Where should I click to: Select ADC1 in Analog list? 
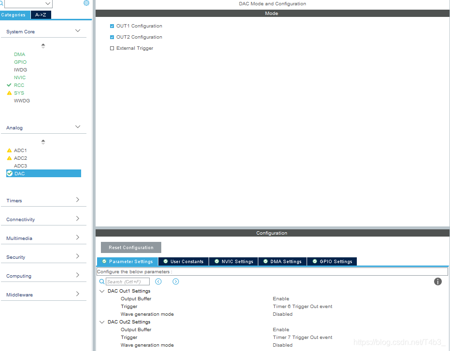[20, 150]
